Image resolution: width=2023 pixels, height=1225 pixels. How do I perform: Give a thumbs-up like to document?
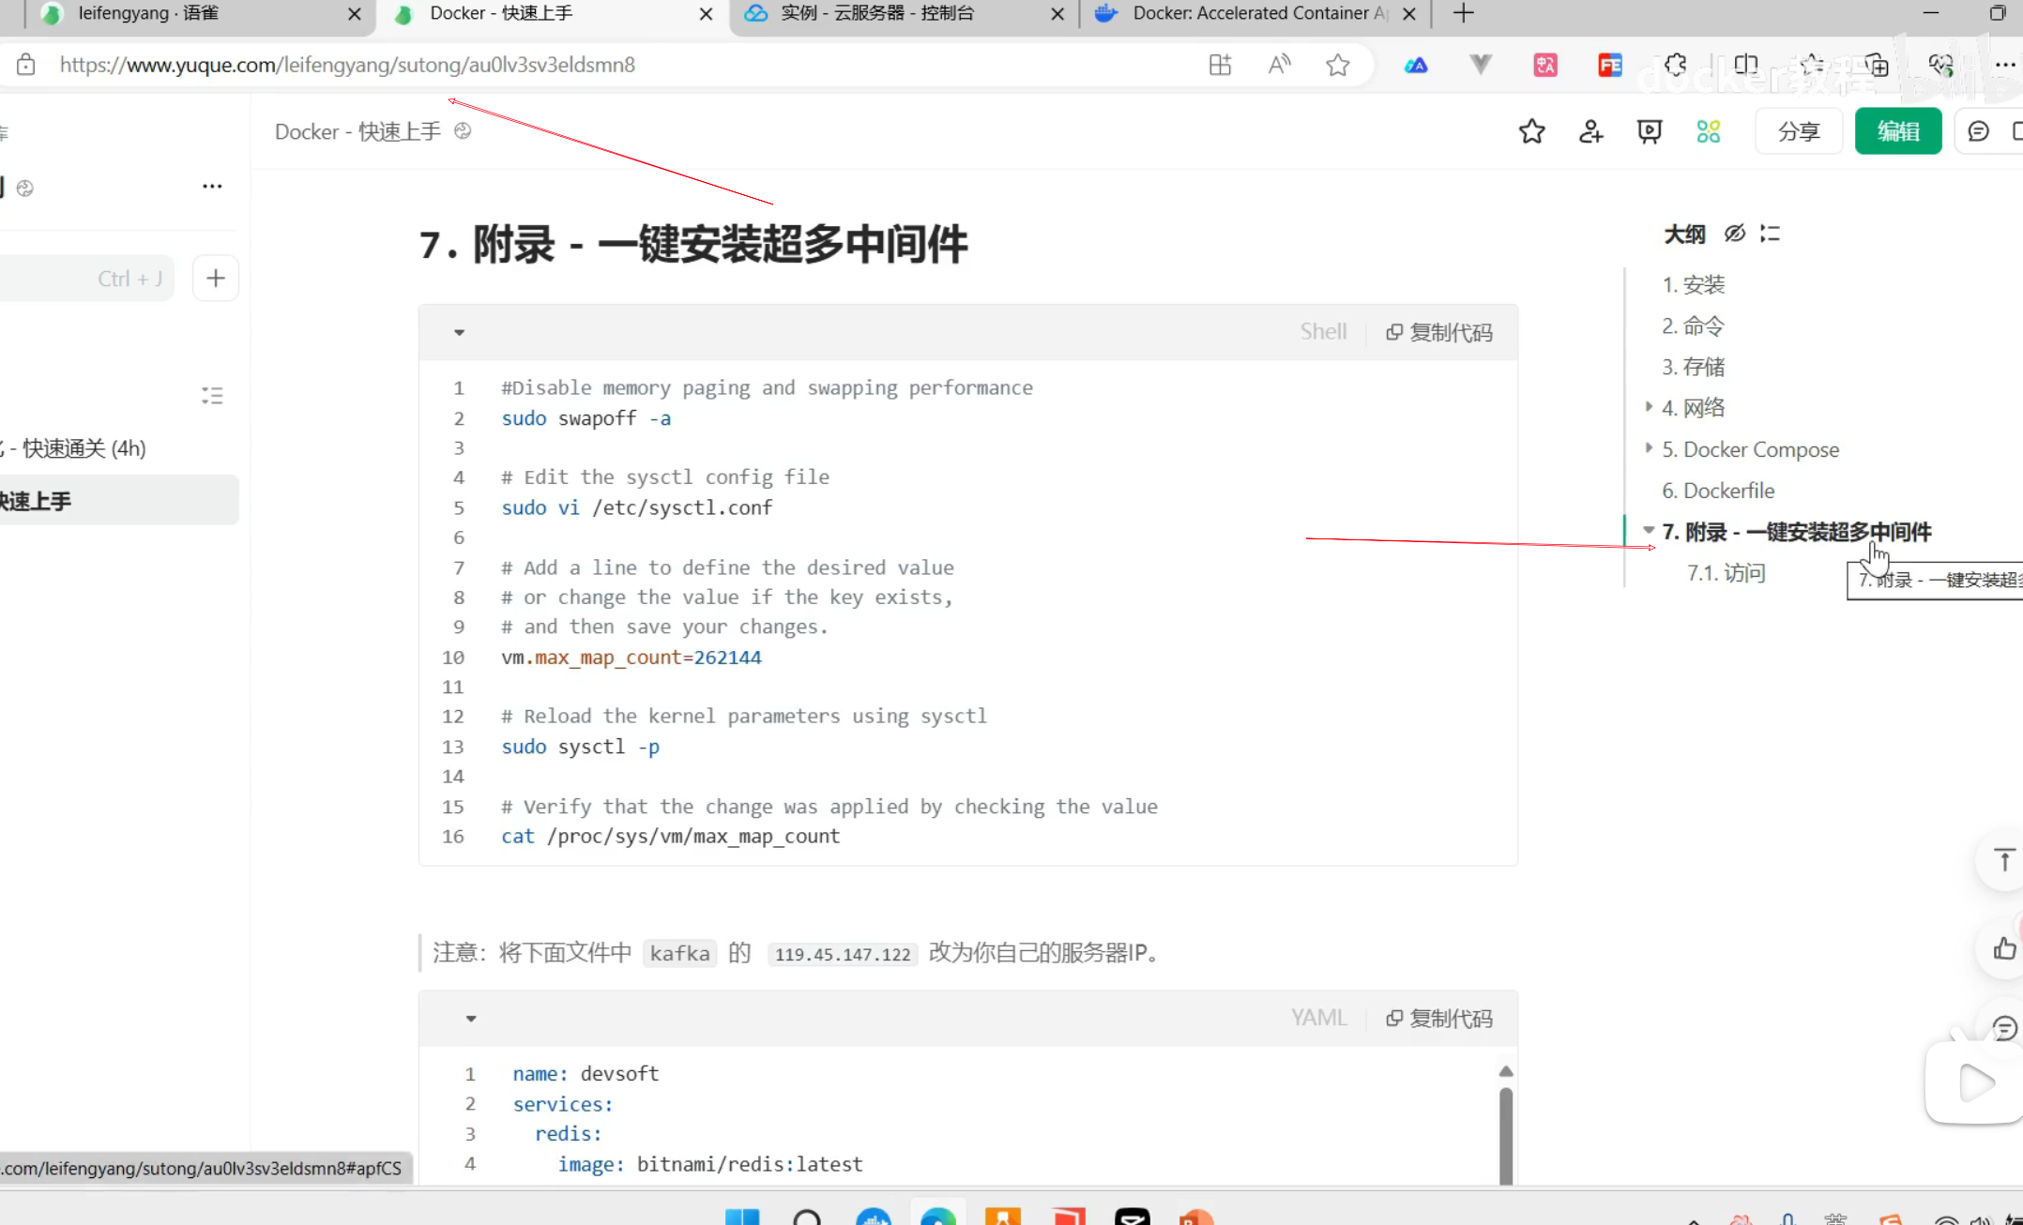(2003, 948)
